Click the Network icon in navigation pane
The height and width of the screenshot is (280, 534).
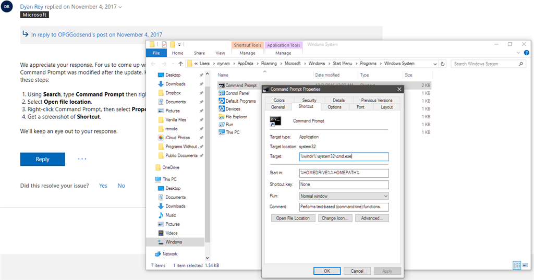[x=157, y=254]
